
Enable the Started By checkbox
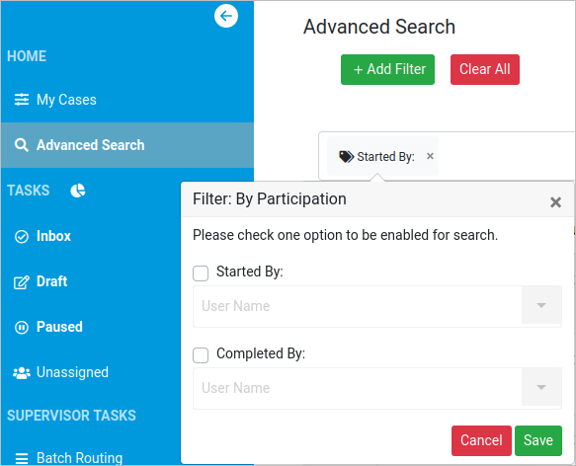pos(201,273)
